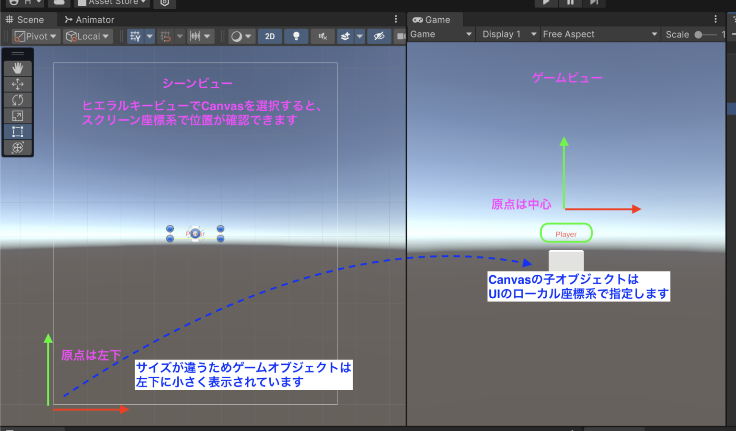
Task: Select the combined Transform tool
Action: (x=18, y=148)
